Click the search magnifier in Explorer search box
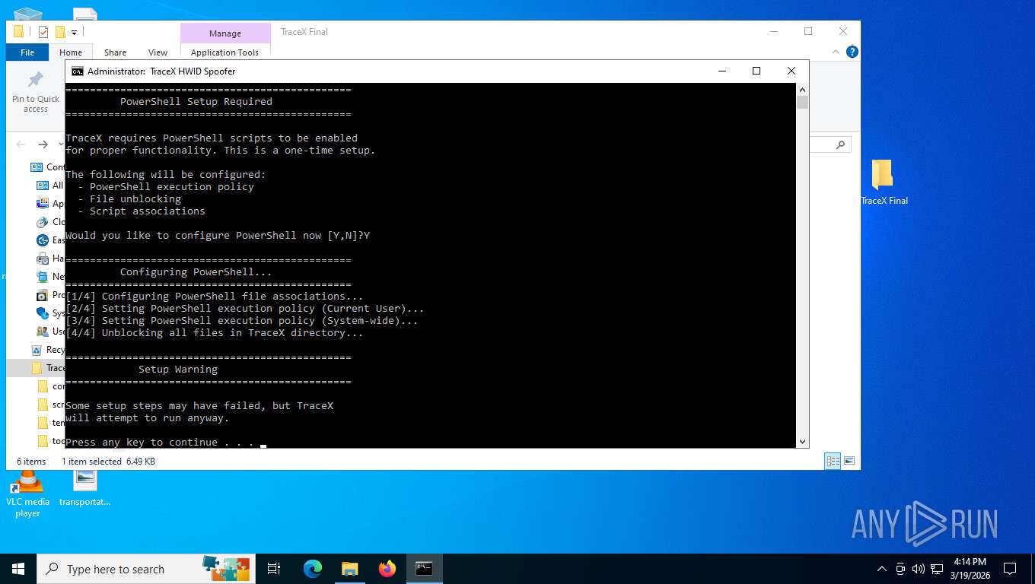The width and height of the screenshot is (1035, 584). (x=840, y=144)
